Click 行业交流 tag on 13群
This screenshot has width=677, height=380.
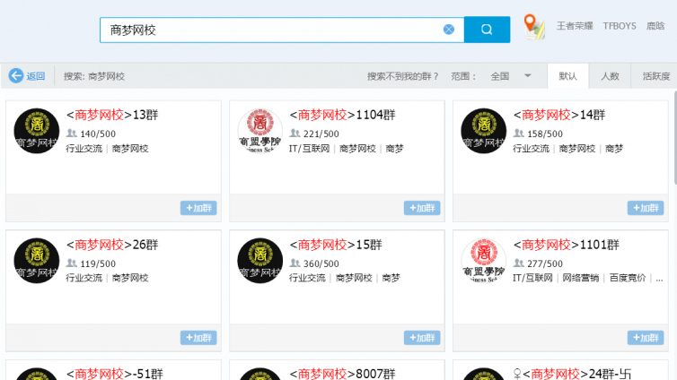pyautogui.click(x=84, y=149)
